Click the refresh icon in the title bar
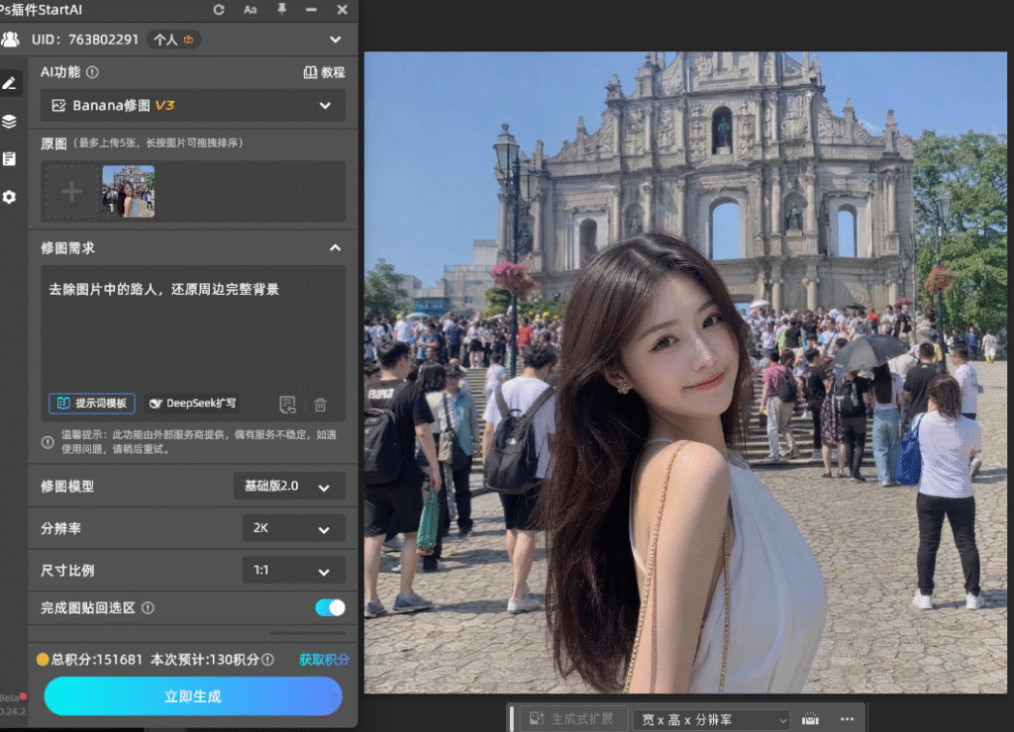Screen dimensions: 1014x732 tap(219, 10)
